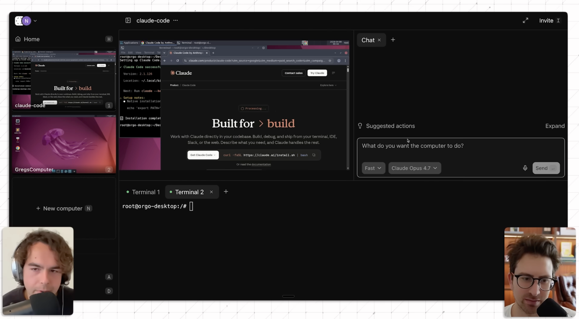This screenshot has height=319, width=579.
Task: Click the Chrome profile icon
Action: tap(339, 61)
